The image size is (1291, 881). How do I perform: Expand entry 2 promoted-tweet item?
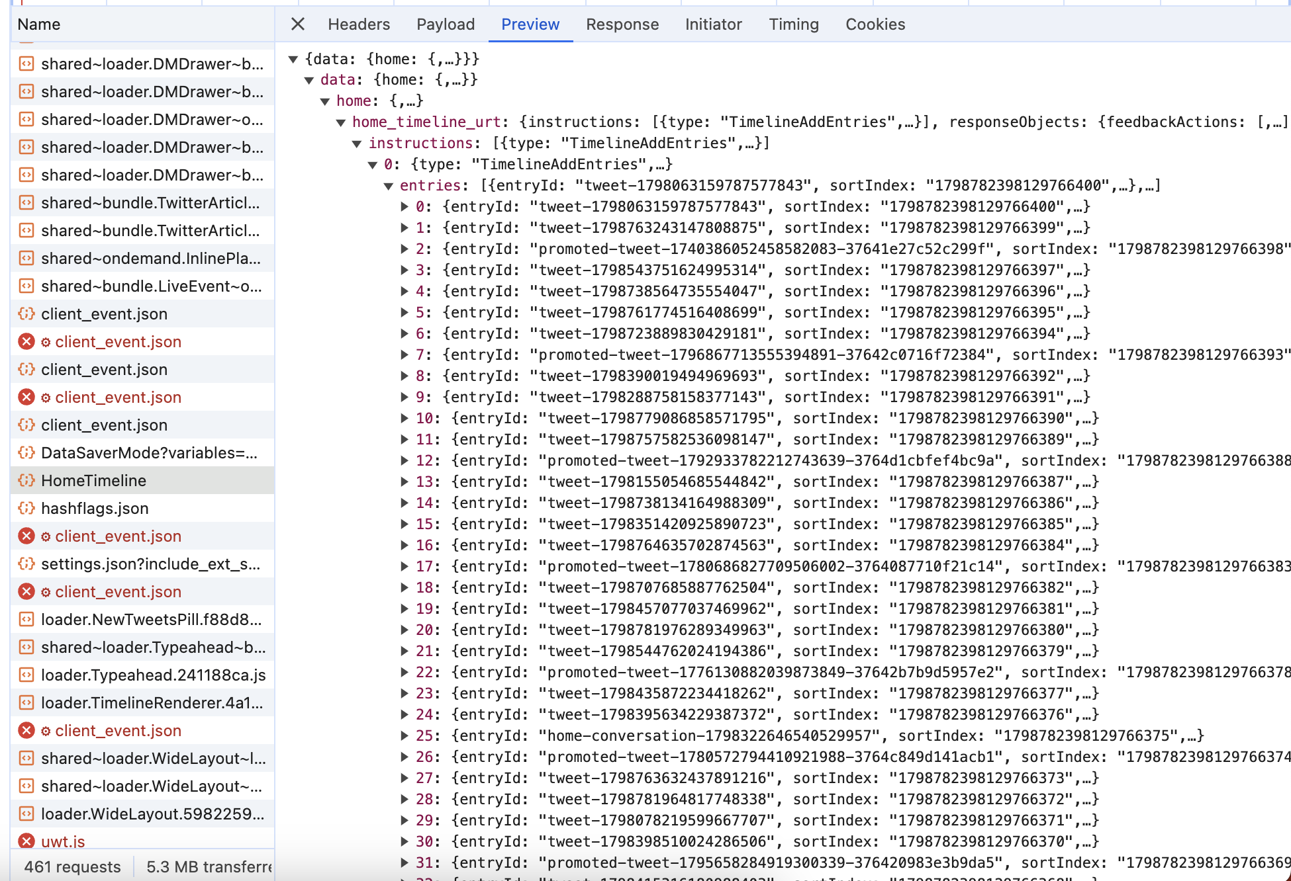point(405,249)
